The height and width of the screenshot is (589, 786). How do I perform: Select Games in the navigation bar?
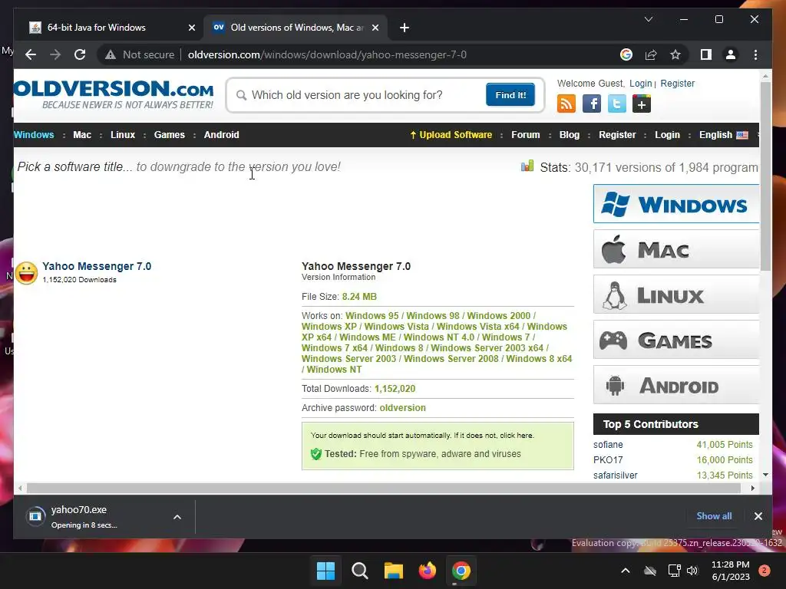coord(170,135)
